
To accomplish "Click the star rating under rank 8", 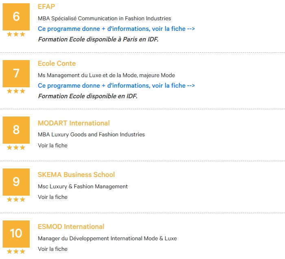I will [x=16, y=147].
